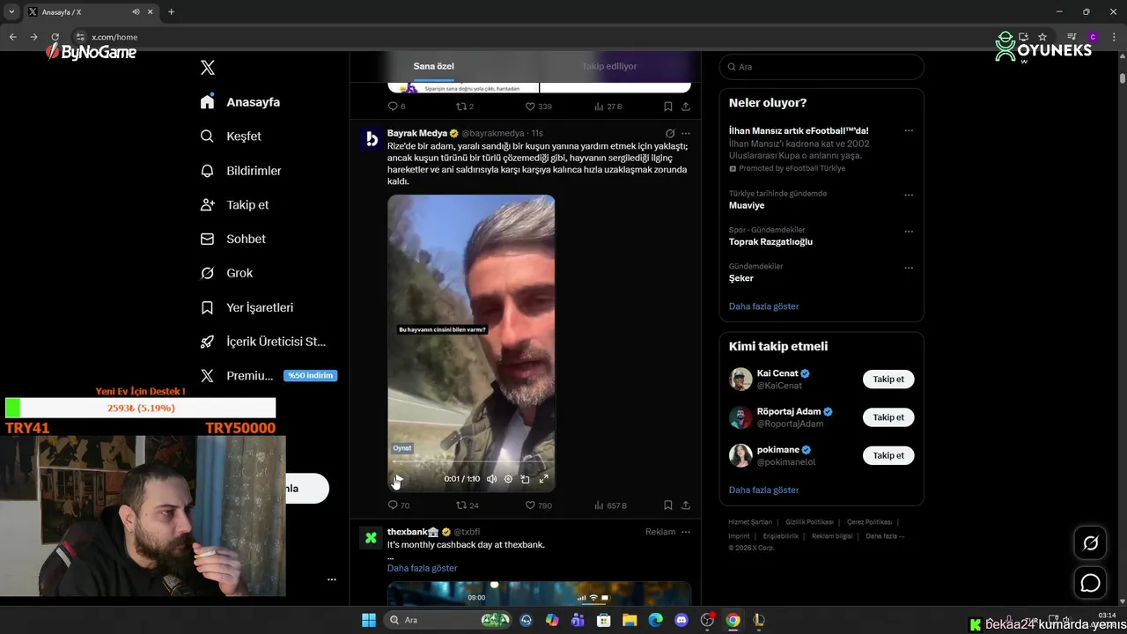Repost the upper post with 2 reposts
This screenshot has height=634, width=1127.
(x=465, y=107)
